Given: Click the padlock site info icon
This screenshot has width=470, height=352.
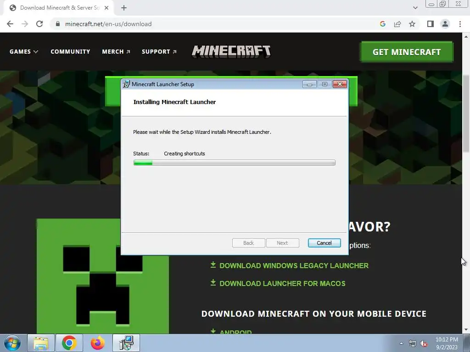Looking at the screenshot, I should 58,24.
